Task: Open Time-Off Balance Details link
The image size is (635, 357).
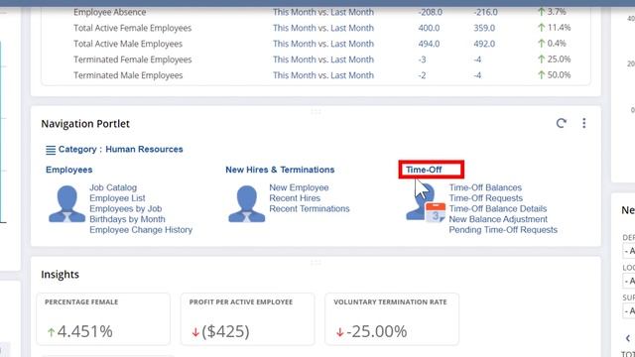Action: [498, 208]
